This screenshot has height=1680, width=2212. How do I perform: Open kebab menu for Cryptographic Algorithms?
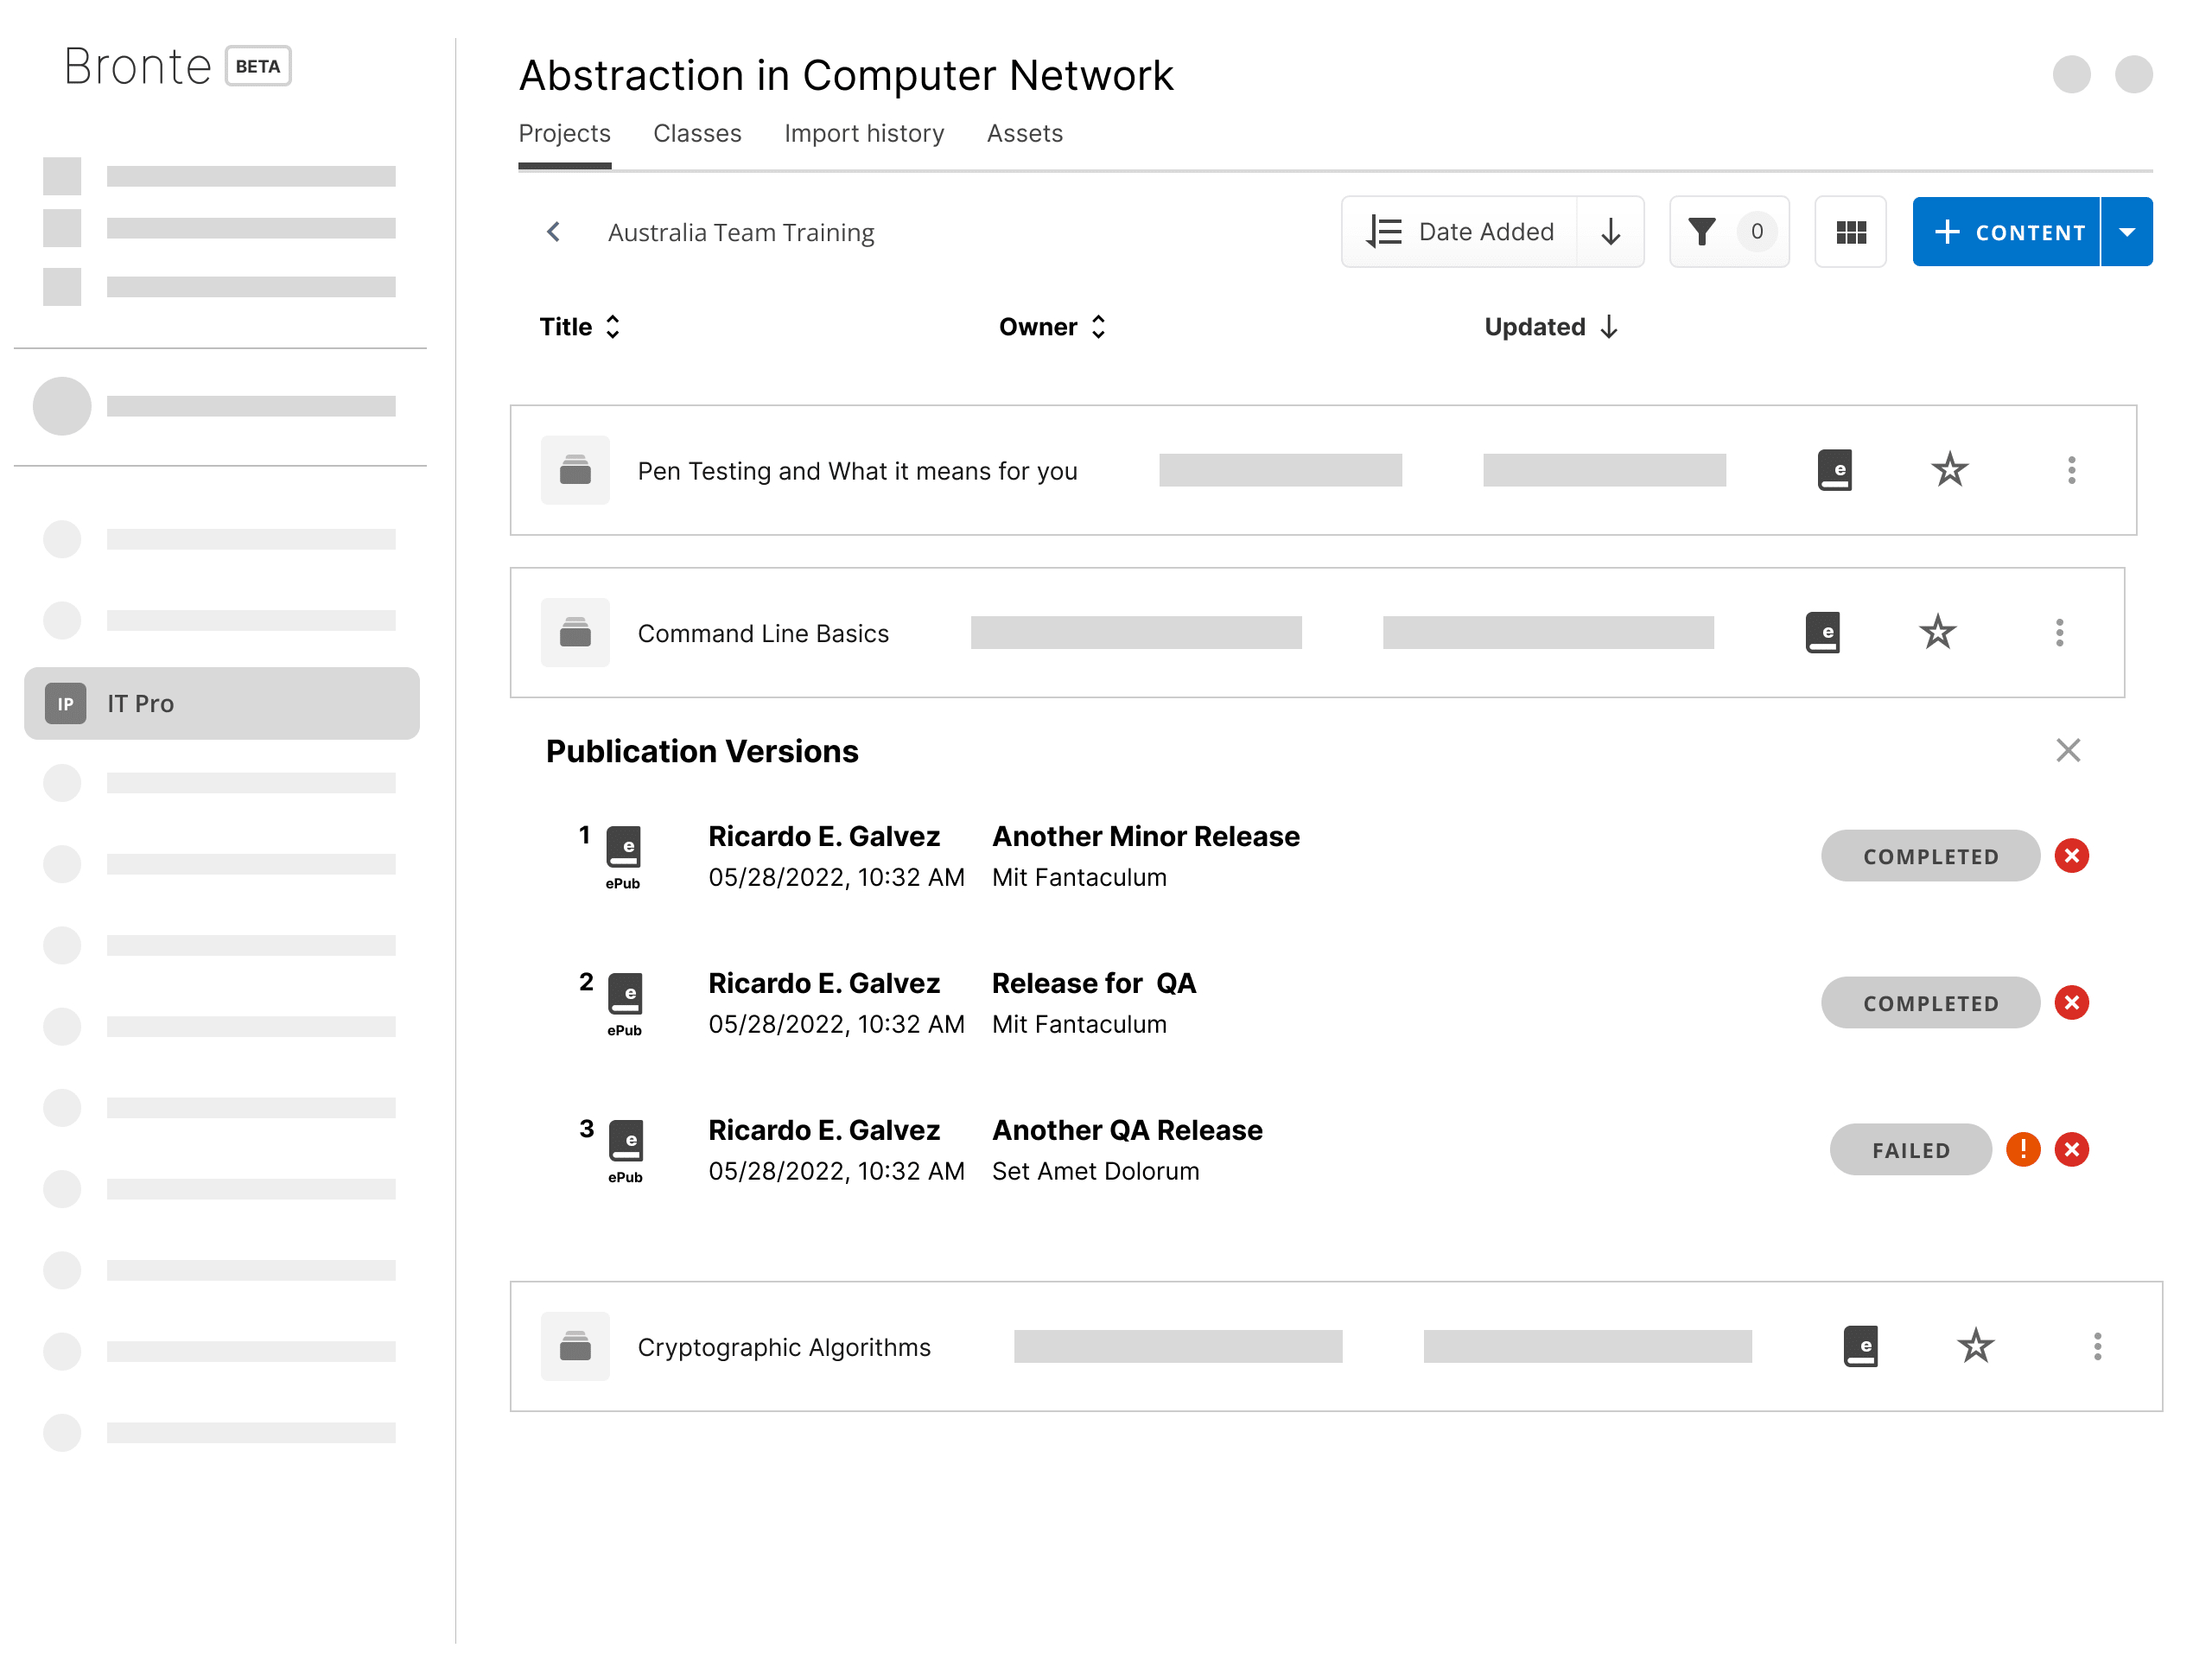point(2097,1346)
